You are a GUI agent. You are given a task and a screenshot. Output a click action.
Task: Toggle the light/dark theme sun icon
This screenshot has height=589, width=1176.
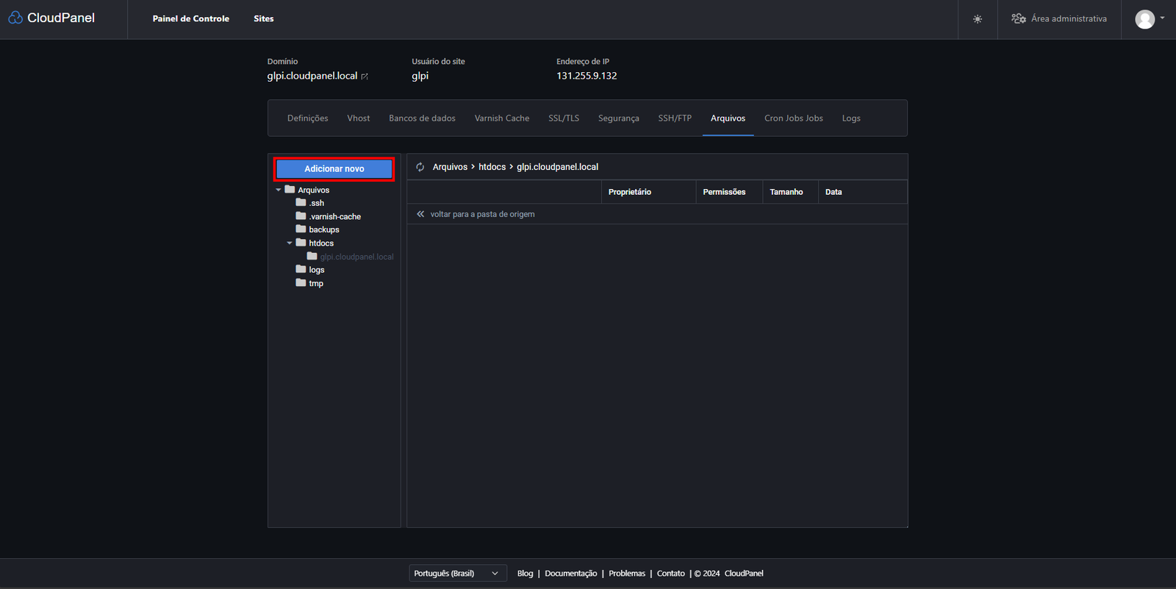tap(978, 19)
